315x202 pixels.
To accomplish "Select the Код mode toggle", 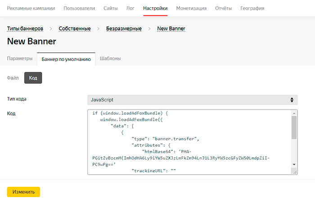I will pos(33,78).
